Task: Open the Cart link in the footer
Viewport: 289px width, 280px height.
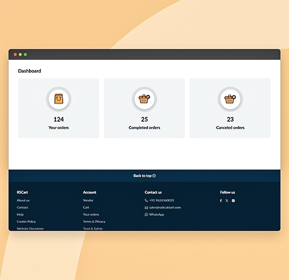Action: (86, 207)
